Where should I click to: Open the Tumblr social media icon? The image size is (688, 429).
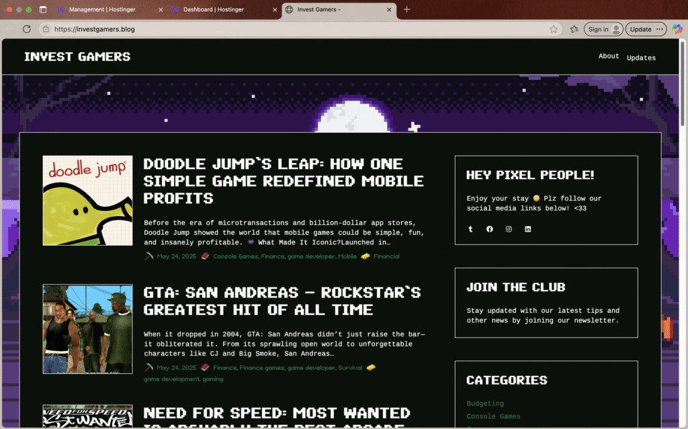point(470,229)
